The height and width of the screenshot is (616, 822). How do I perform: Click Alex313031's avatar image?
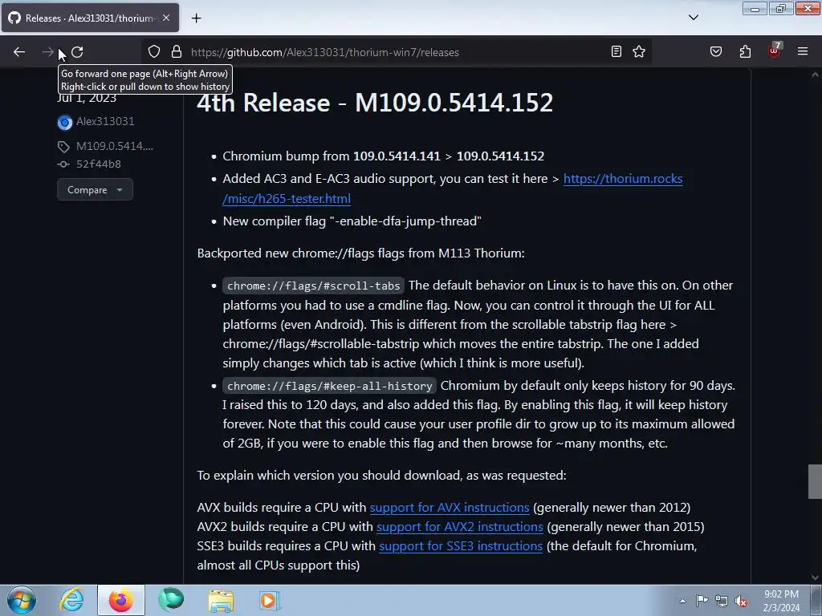click(65, 123)
